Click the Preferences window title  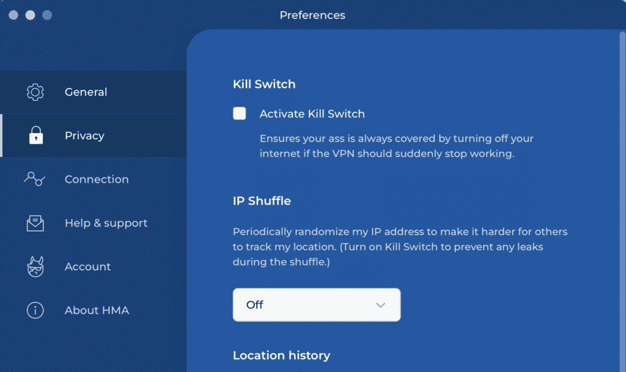tap(312, 15)
